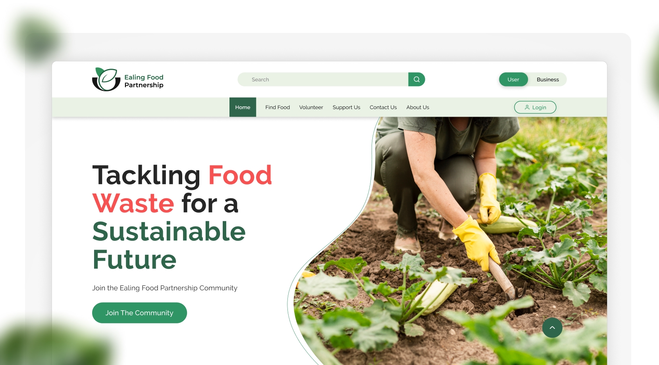Screen dimensions: 659x365
Task: Focus the Search input field
Action: 323,79
